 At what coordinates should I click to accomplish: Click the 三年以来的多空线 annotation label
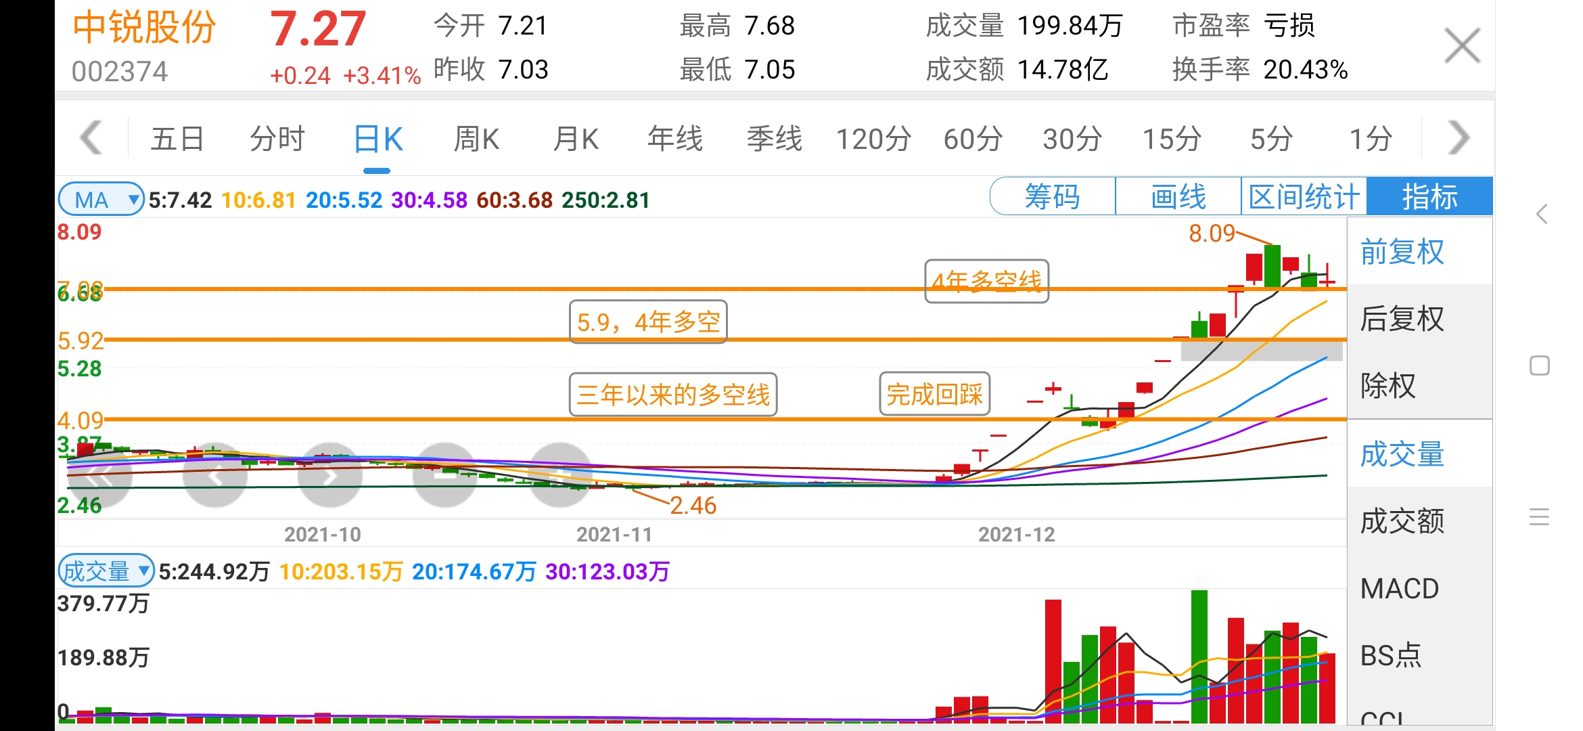pos(673,395)
